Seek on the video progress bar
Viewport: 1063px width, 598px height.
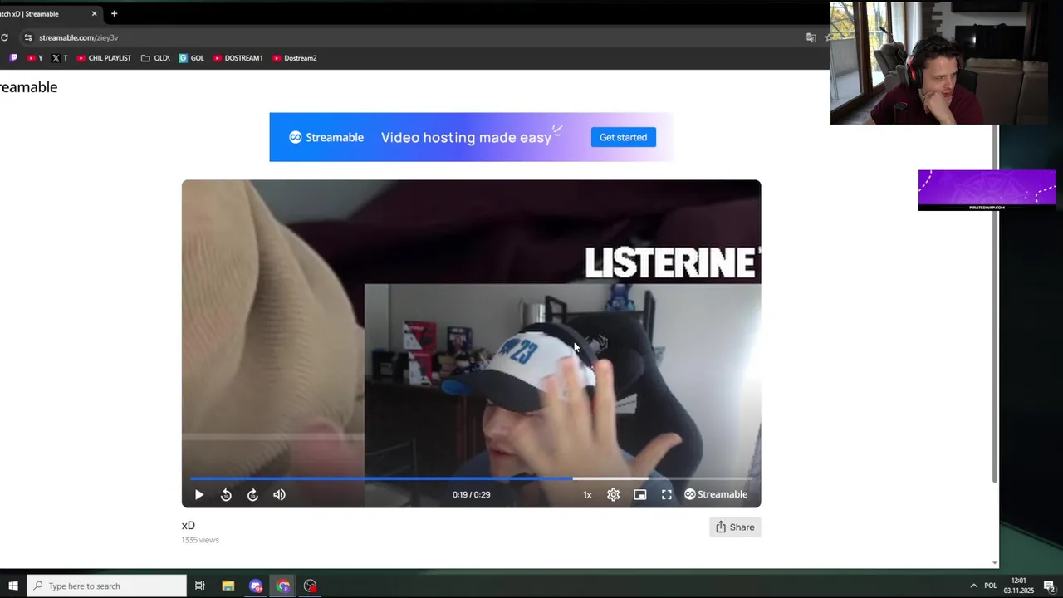471,478
